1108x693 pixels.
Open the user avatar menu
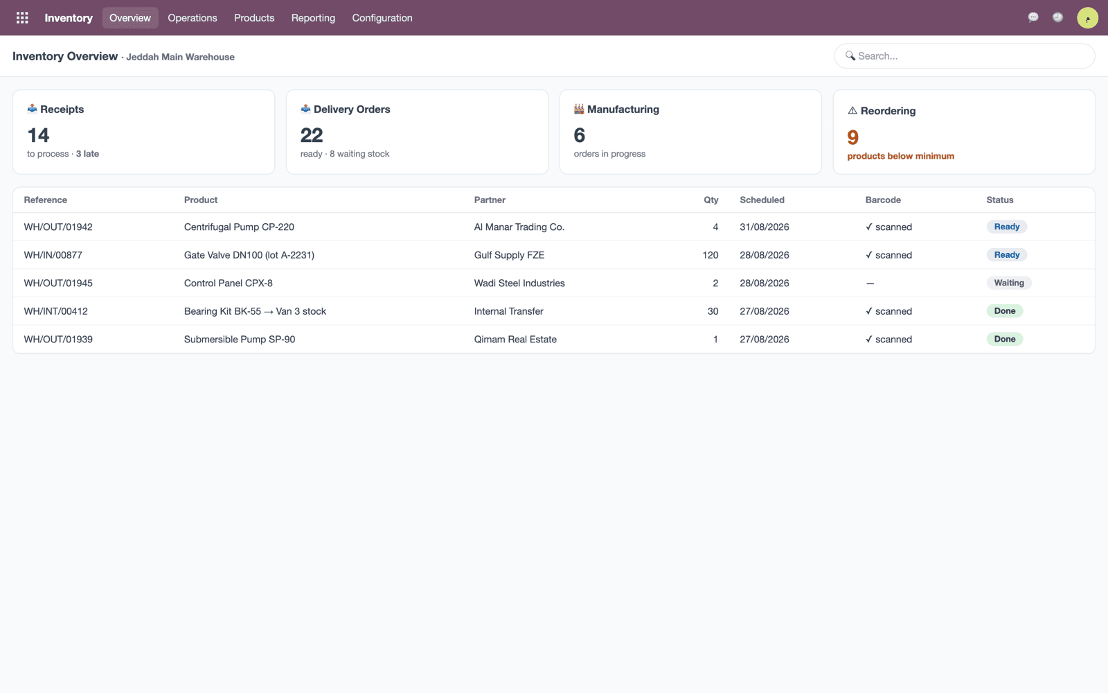click(1087, 18)
